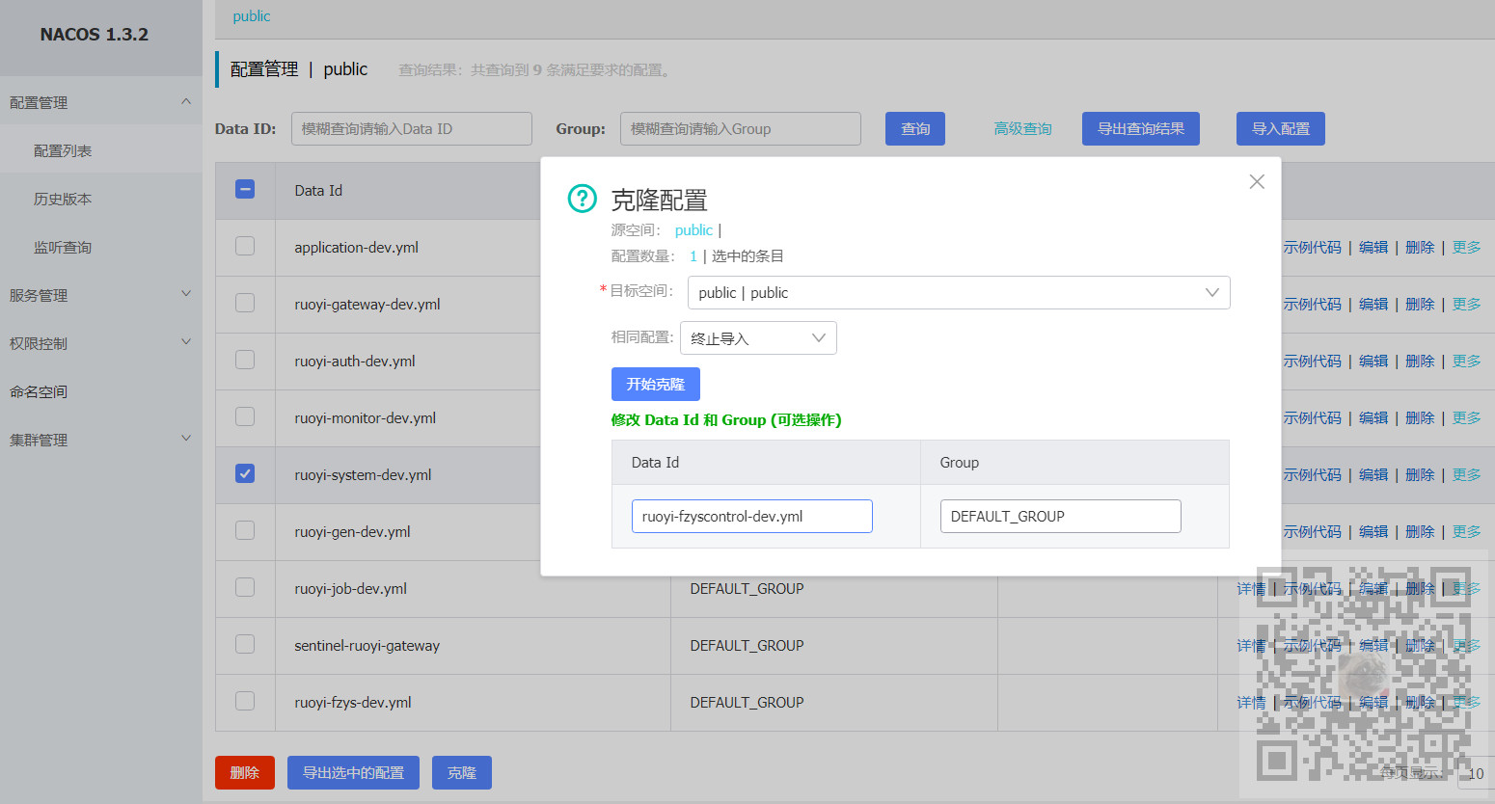Focus the Group field containing DEFAULT_GROUP
Screen dimensions: 1495x804
1061,516
